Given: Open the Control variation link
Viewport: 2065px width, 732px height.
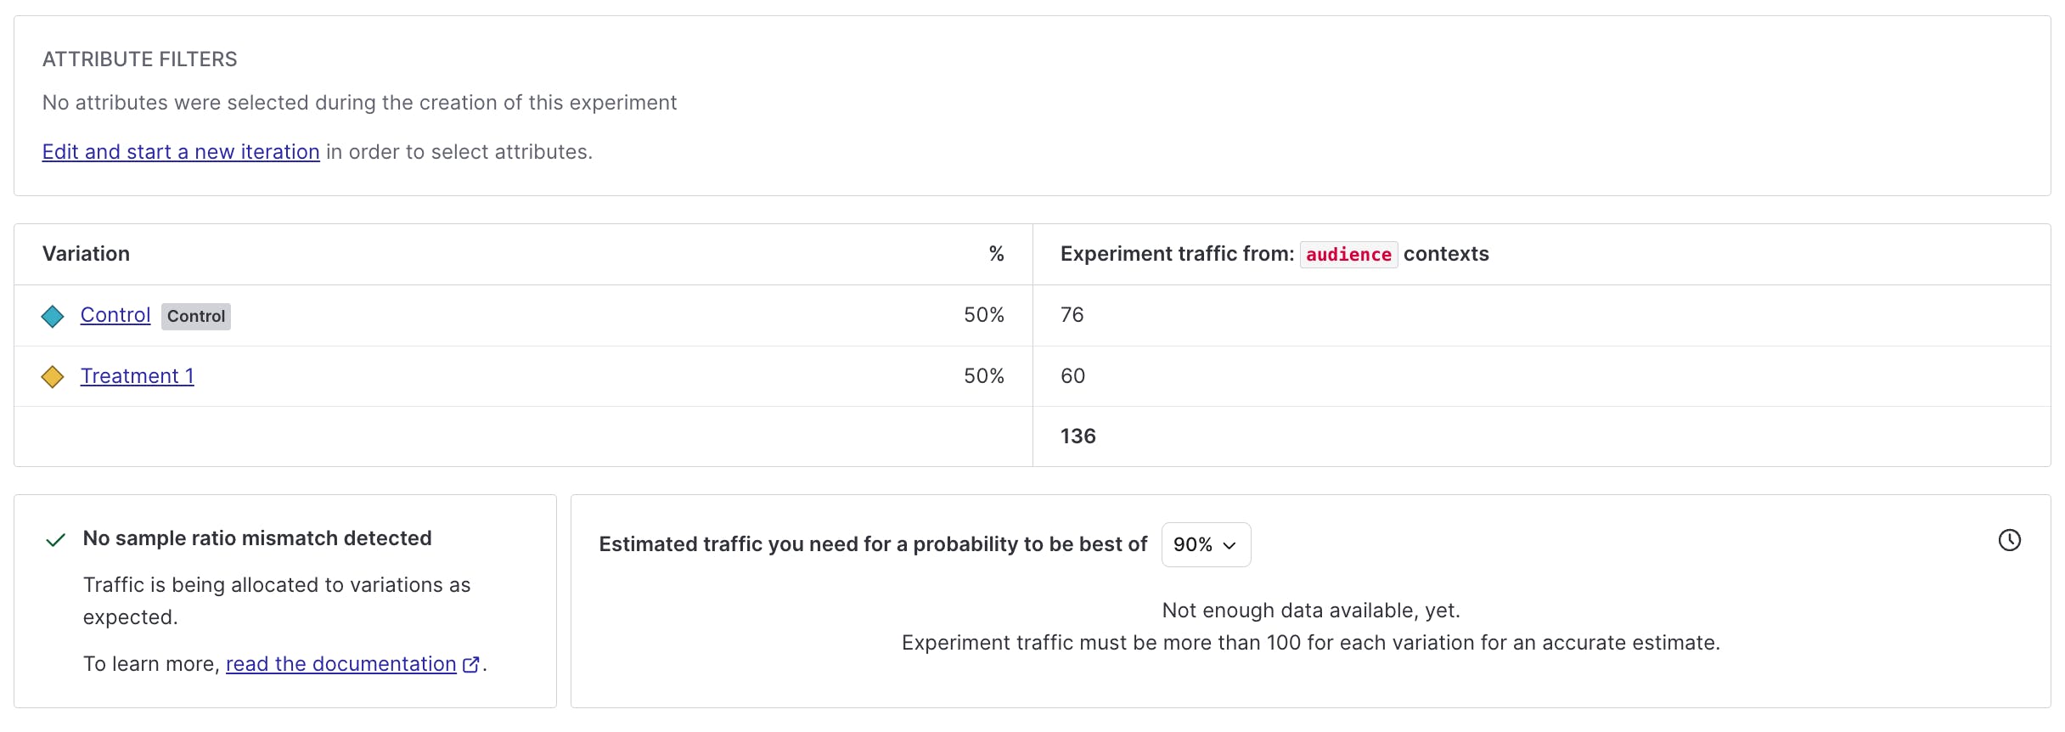Looking at the screenshot, I should click(x=115, y=315).
